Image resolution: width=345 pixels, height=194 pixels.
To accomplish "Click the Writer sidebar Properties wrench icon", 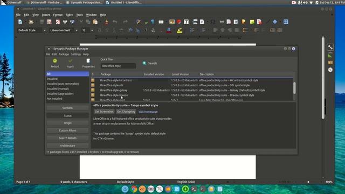I will pyautogui.click(x=330, y=47).
